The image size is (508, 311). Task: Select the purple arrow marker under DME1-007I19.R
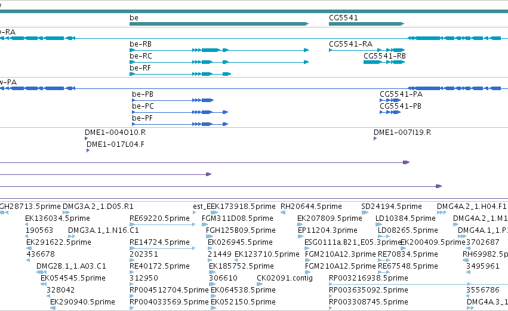pyautogui.click(x=375, y=138)
